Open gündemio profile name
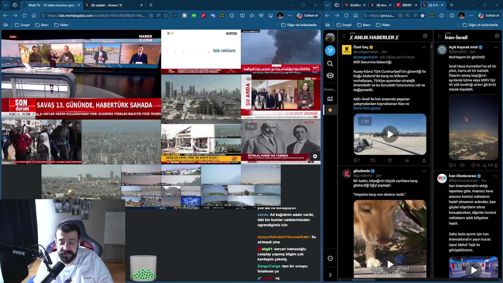 362,171
